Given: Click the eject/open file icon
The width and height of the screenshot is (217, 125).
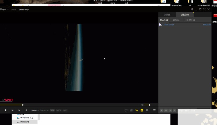Looking at the screenshot, I should [26, 110].
